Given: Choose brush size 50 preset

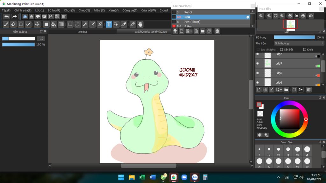Looking at the screenshot, I should (298, 162).
